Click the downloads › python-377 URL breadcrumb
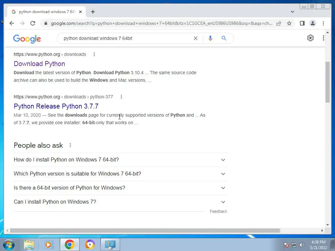 [x=63, y=97]
